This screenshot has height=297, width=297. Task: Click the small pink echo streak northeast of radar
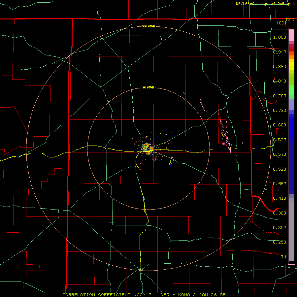coord(203,105)
